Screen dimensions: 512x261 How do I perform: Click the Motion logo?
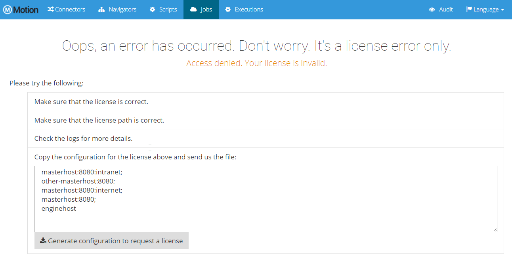pos(21,9)
